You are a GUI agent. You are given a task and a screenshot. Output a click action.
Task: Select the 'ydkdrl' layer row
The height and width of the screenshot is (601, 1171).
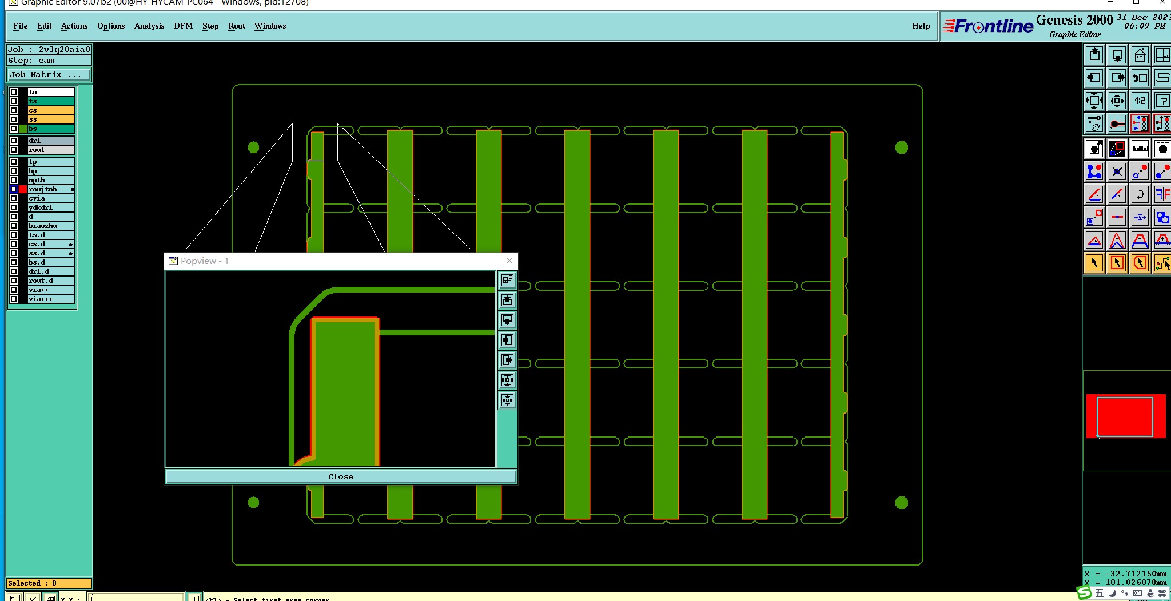[51, 207]
